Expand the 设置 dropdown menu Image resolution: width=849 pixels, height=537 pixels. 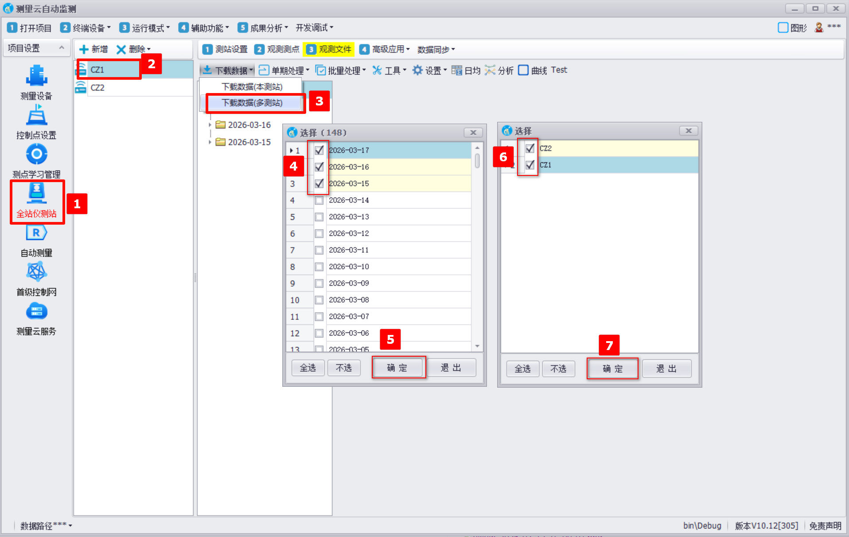429,70
